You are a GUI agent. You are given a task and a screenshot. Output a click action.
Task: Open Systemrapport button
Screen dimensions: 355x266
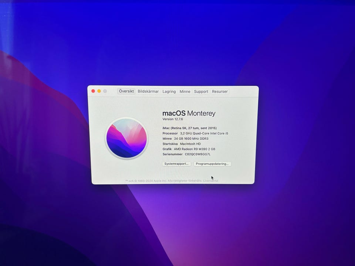[x=177, y=164]
